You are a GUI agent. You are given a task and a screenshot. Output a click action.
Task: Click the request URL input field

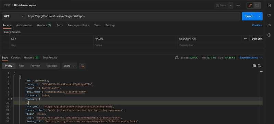click(133, 16)
